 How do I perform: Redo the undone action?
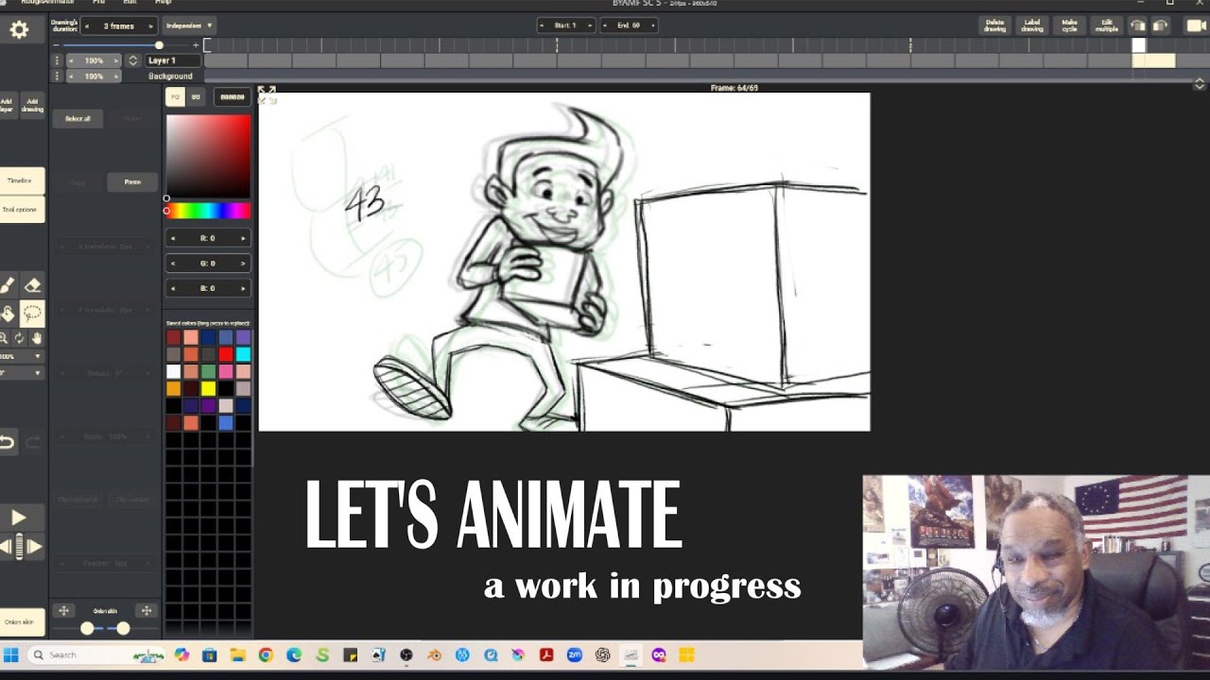[x=32, y=441]
